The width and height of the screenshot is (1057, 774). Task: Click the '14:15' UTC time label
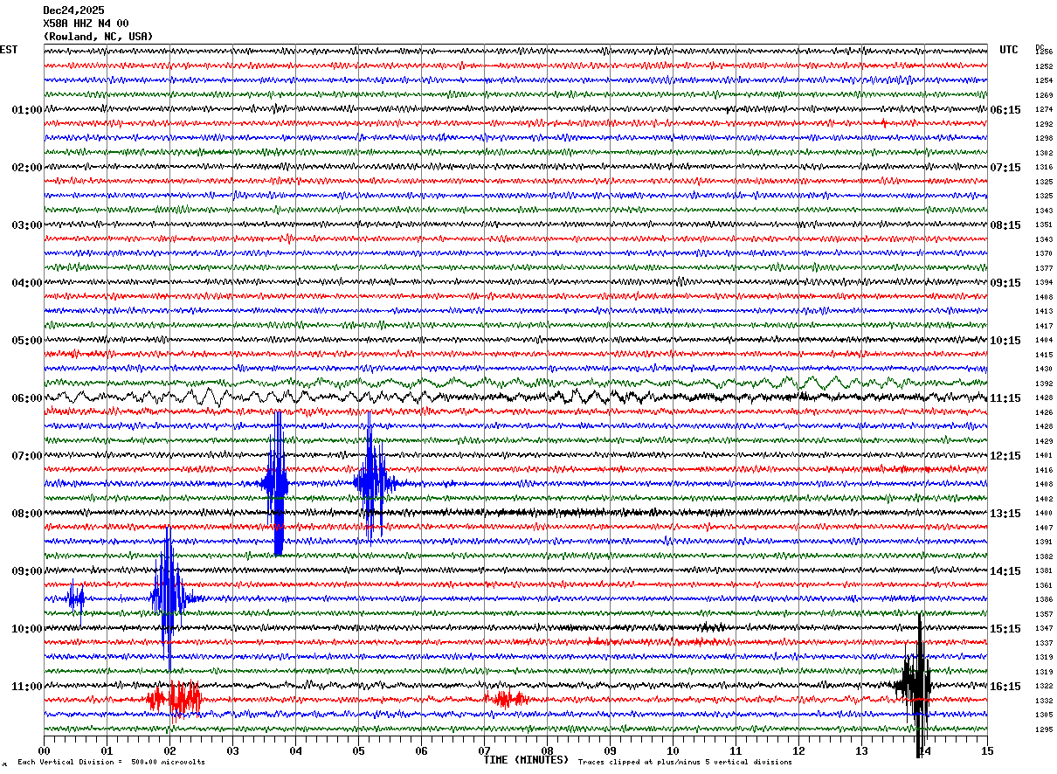coord(1005,571)
